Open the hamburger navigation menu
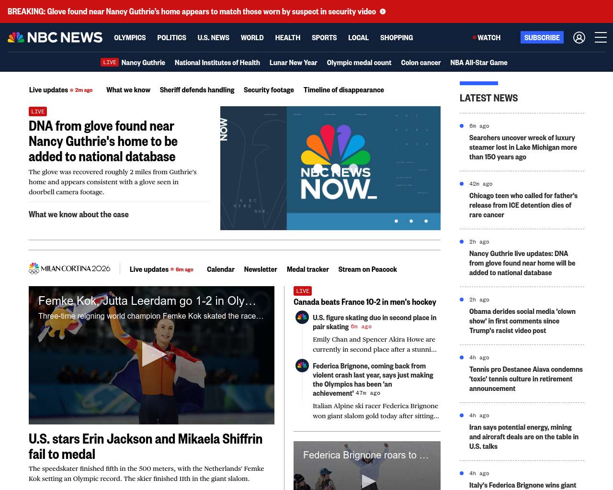The image size is (613, 490). (601, 37)
